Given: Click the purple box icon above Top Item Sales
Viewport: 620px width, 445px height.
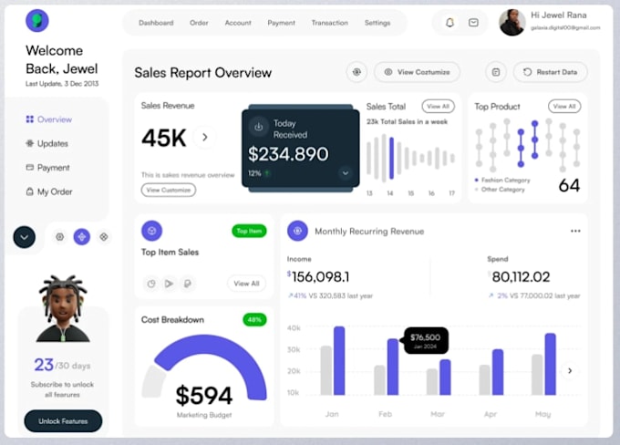Looking at the screenshot, I should (x=152, y=231).
